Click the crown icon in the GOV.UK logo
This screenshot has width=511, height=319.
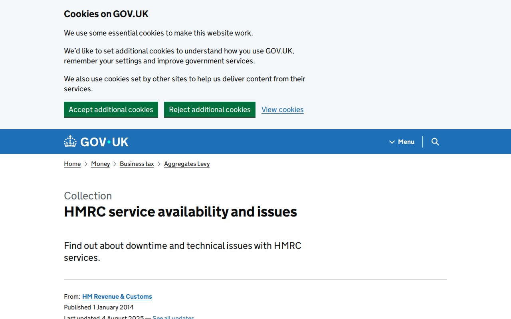(70, 140)
